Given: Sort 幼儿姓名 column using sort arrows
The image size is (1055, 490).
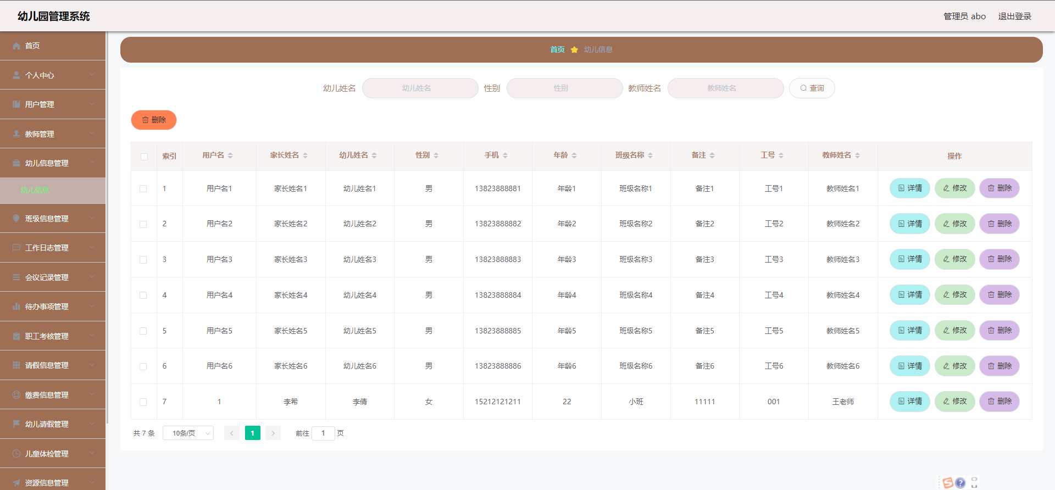Looking at the screenshot, I should pos(374,155).
